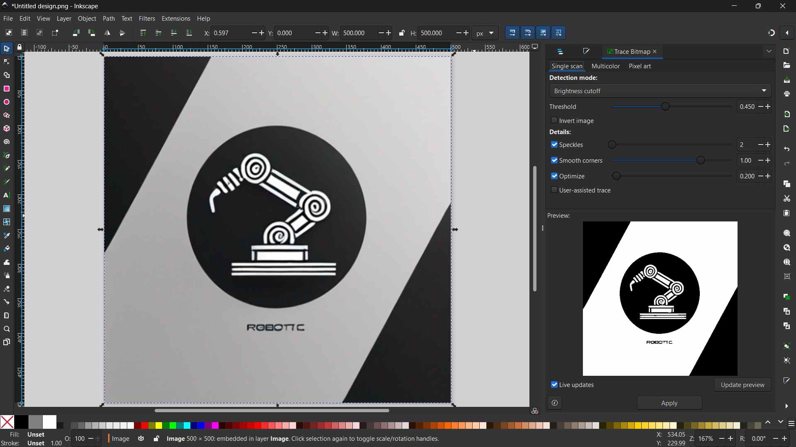Click the Update preview button

point(742,385)
